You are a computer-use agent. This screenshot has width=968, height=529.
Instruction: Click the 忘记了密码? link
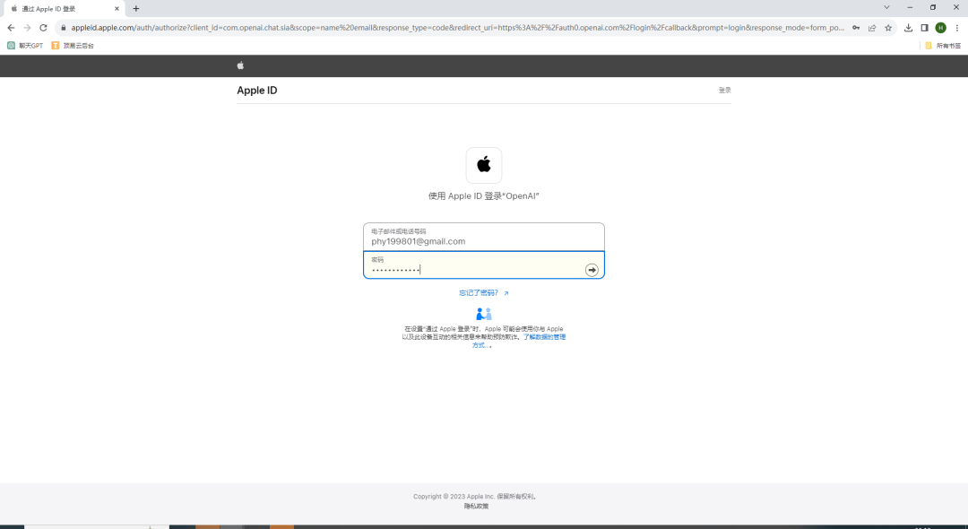(x=484, y=293)
